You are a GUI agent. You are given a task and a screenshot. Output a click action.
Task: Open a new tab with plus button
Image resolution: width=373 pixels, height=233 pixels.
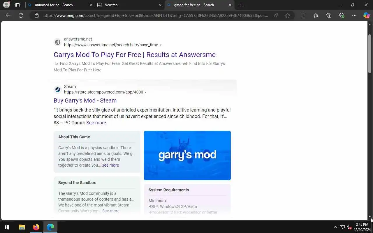click(x=241, y=5)
